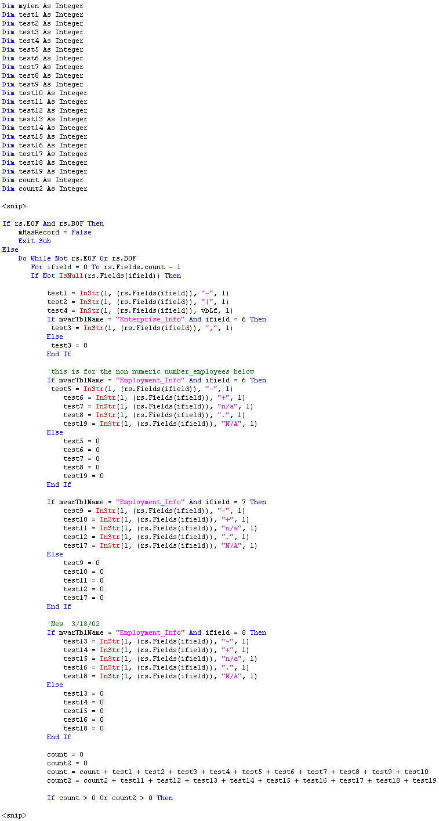Select the 'Exit Sub' statement

34,241
